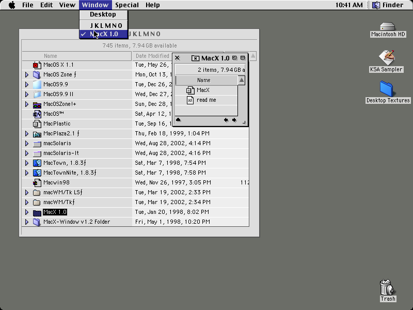Select the MacOS9.9 folder icon

(x=37, y=84)
